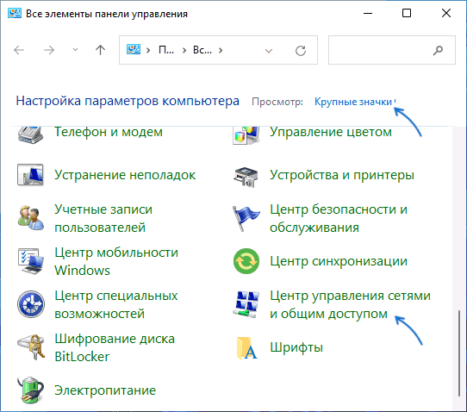Select the 'Вс...' breadcrumb segment
Viewport: 467px width, 412px height.
pyautogui.click(x=202, y=50)
